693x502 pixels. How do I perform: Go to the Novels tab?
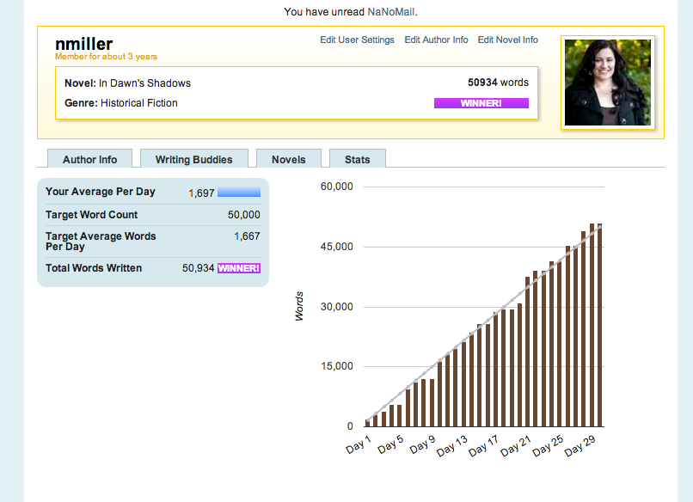click(288, 159)
